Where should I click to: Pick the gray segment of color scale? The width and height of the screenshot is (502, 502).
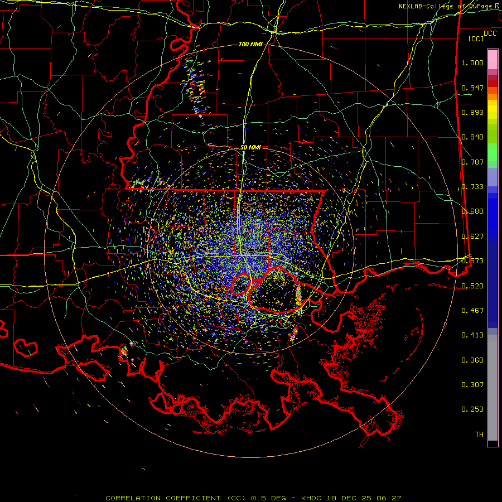[493, 388]
